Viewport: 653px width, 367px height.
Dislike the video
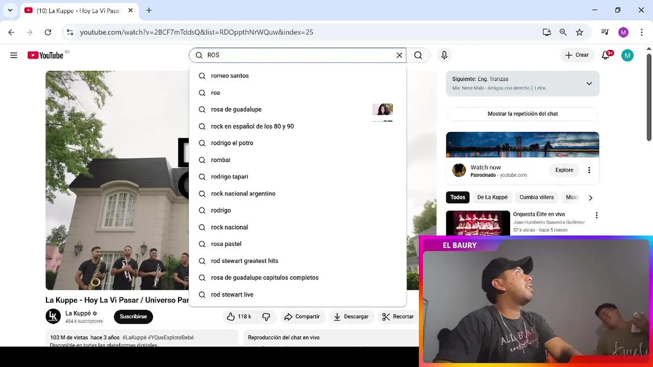click(266, 317)
